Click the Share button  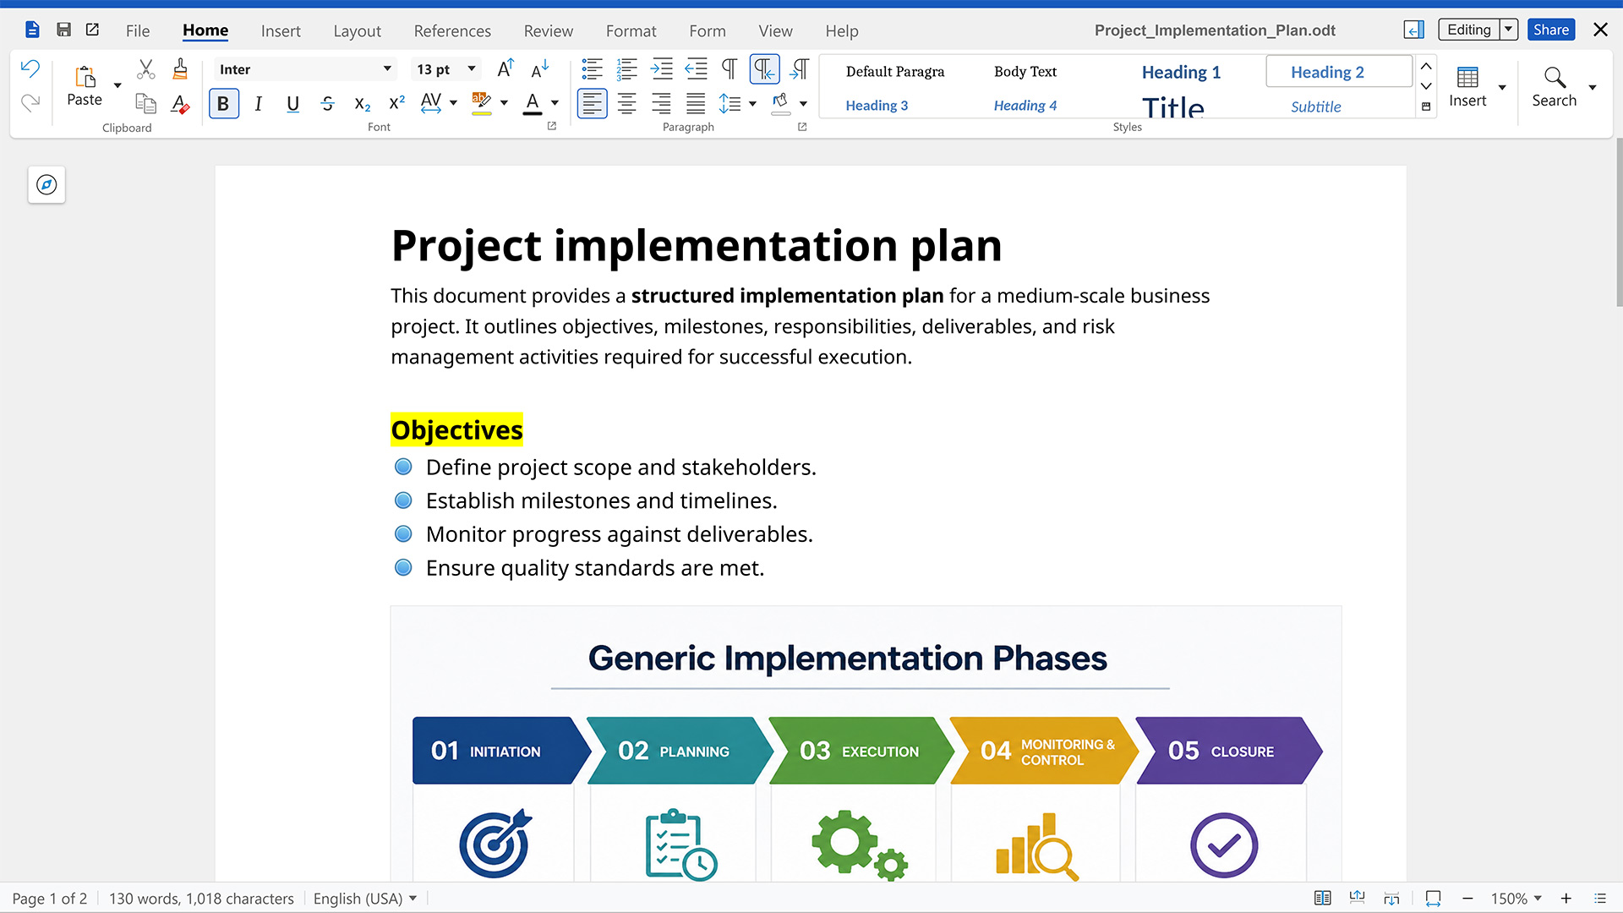click(1551, 30)
